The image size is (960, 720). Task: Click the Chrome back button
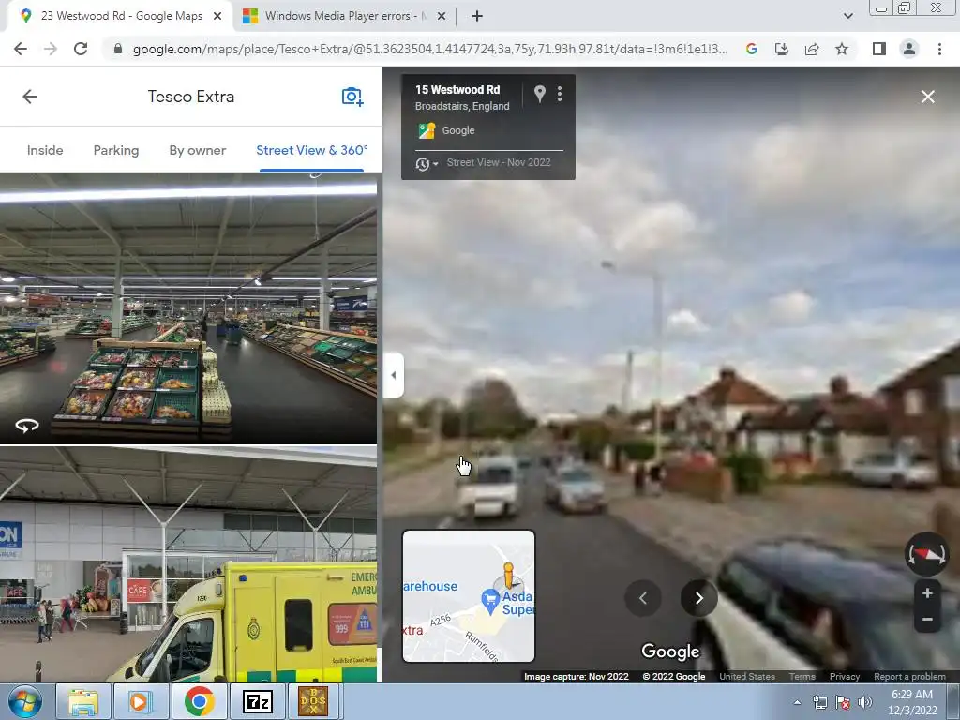click(21, 49)
